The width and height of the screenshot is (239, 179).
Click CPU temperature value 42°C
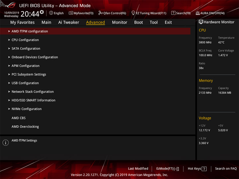(221, 42)
